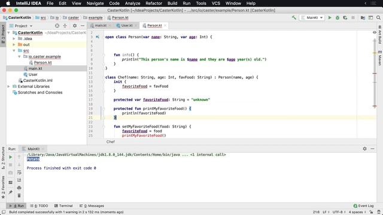Image resolution: width=383 pixels, height=215 pixels.
Task: Switch to the main.kt editor tab
Action: [x=101, y=25]
